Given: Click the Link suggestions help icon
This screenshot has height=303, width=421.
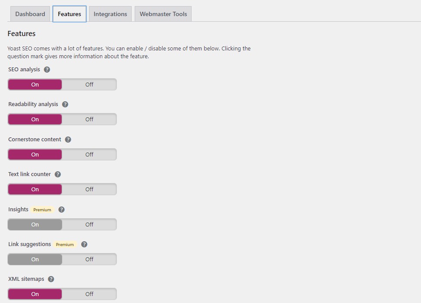Looking at the screenshot, I should [84, 244].
